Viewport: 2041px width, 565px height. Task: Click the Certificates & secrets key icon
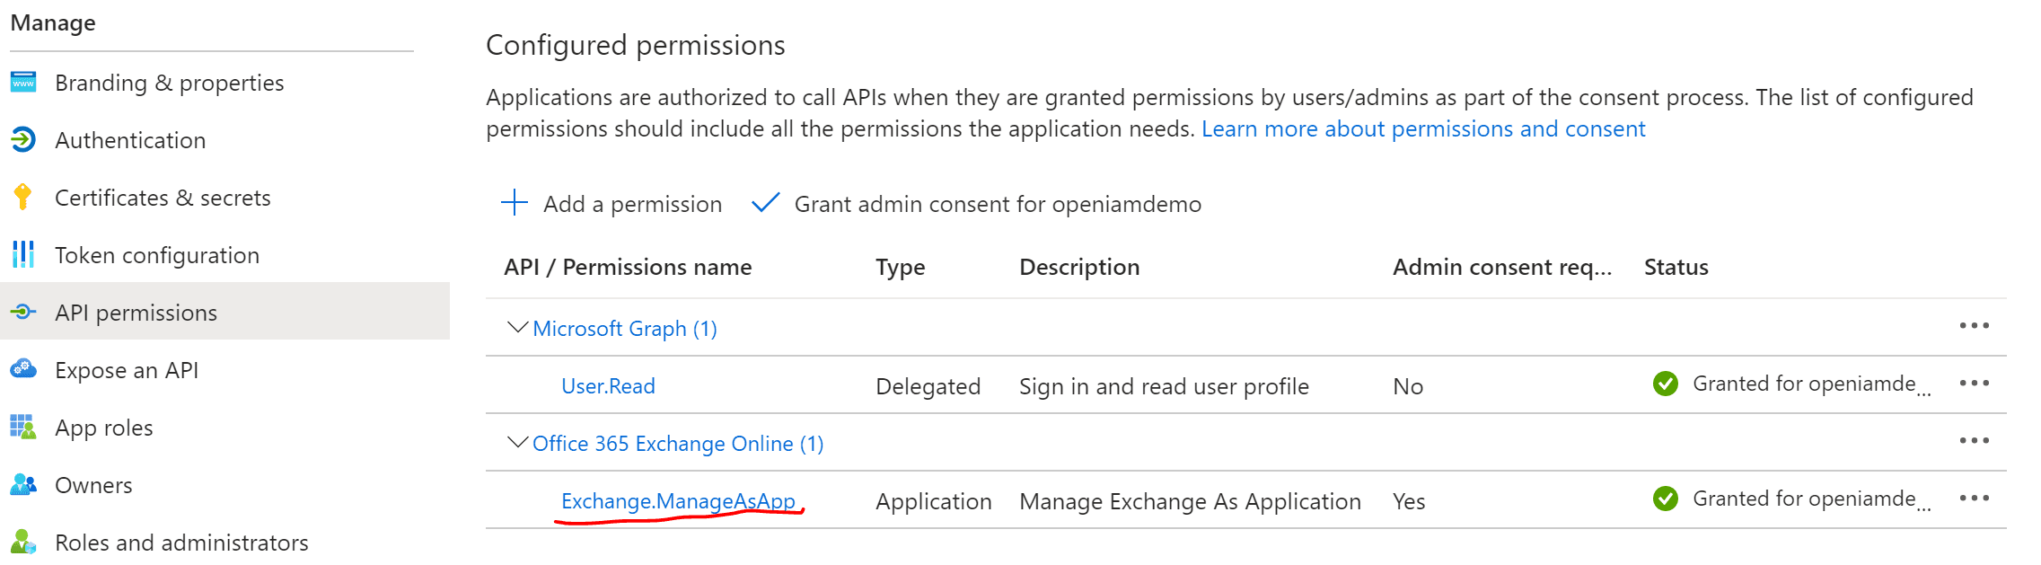[x=23, y=197]
